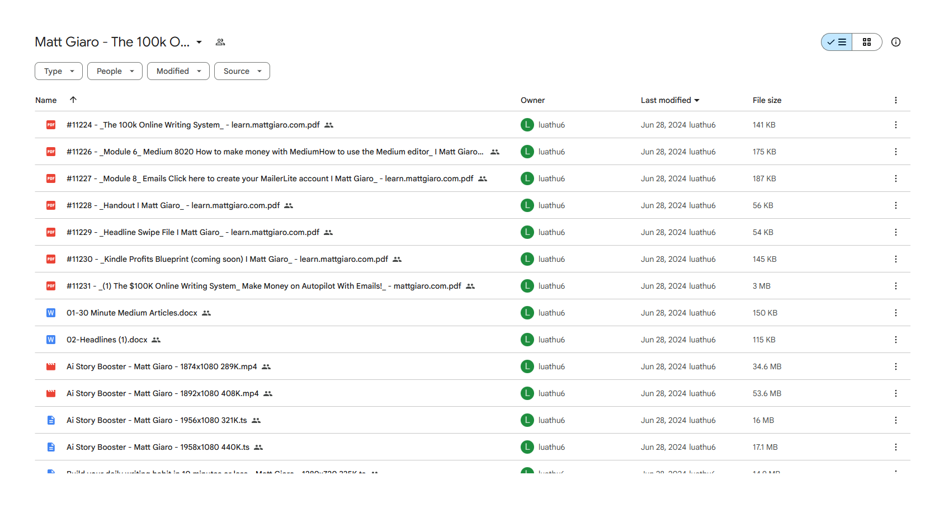
Task: Select Ai Story Booster 1874x1080 289K.mp4 name
Action: [x=162, y=366]
